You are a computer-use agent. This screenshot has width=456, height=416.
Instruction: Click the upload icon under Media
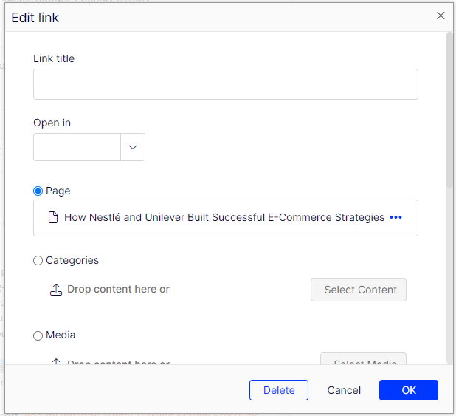56,362
